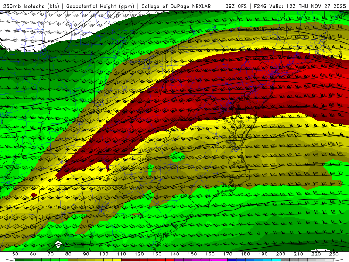The width and height of the screenshot is (349, 262).
Task: Click the '10320' height contour label
Action: 258,29
